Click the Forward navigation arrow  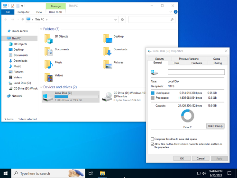[x=13, y=19]
